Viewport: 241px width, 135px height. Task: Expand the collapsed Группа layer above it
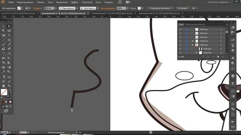coord(192,41)
